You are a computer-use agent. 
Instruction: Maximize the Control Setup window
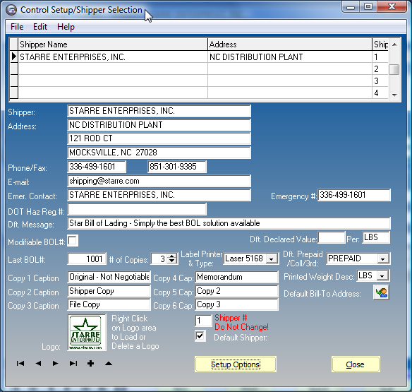pyautogui.click(x=368, y=7)
